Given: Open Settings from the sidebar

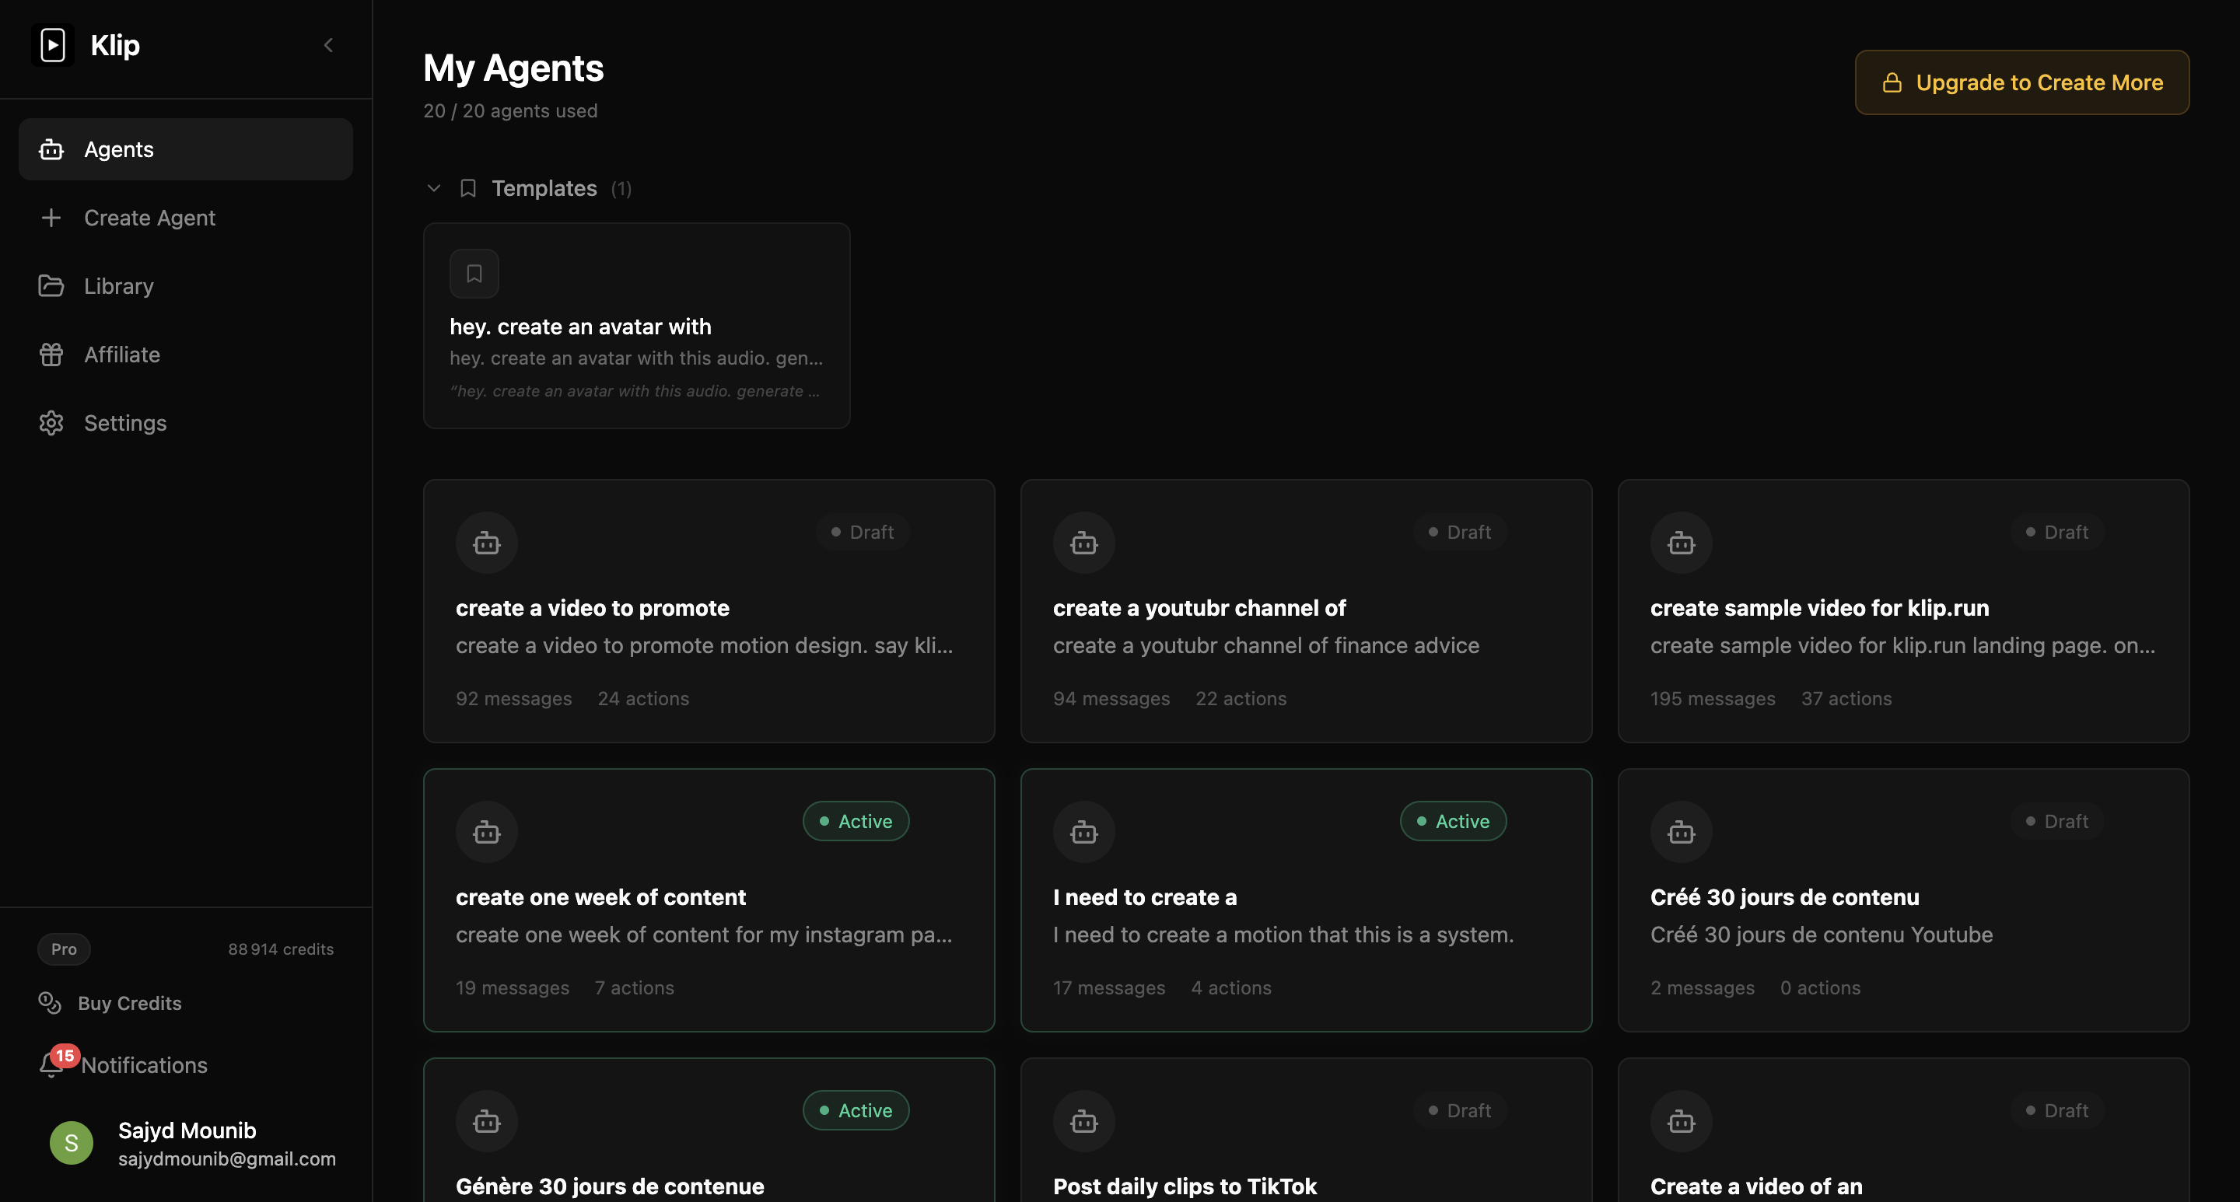Looking at the screenshot, I should click(x=124, y=423).
